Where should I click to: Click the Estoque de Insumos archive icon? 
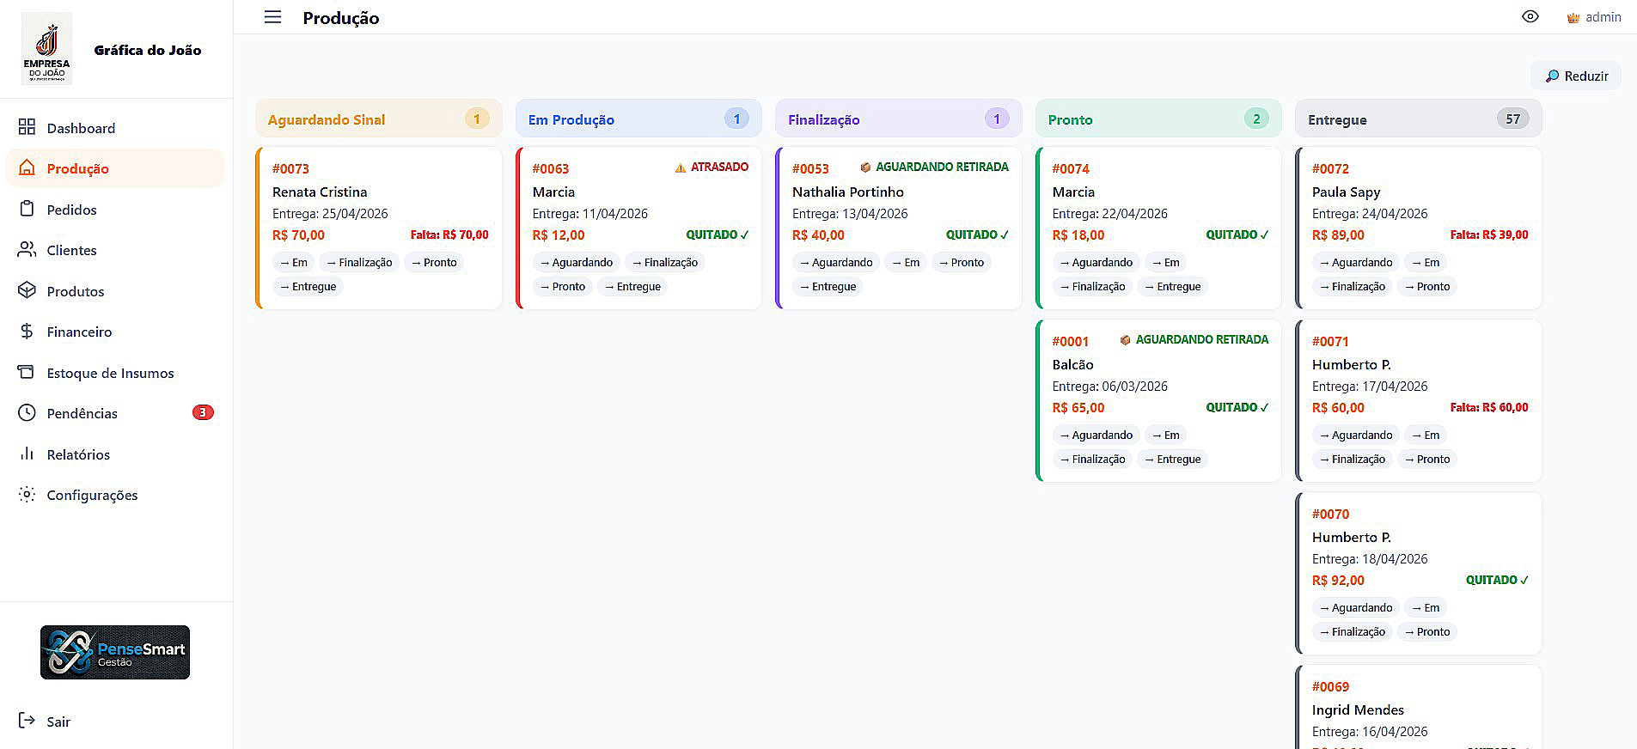point(27,372)
